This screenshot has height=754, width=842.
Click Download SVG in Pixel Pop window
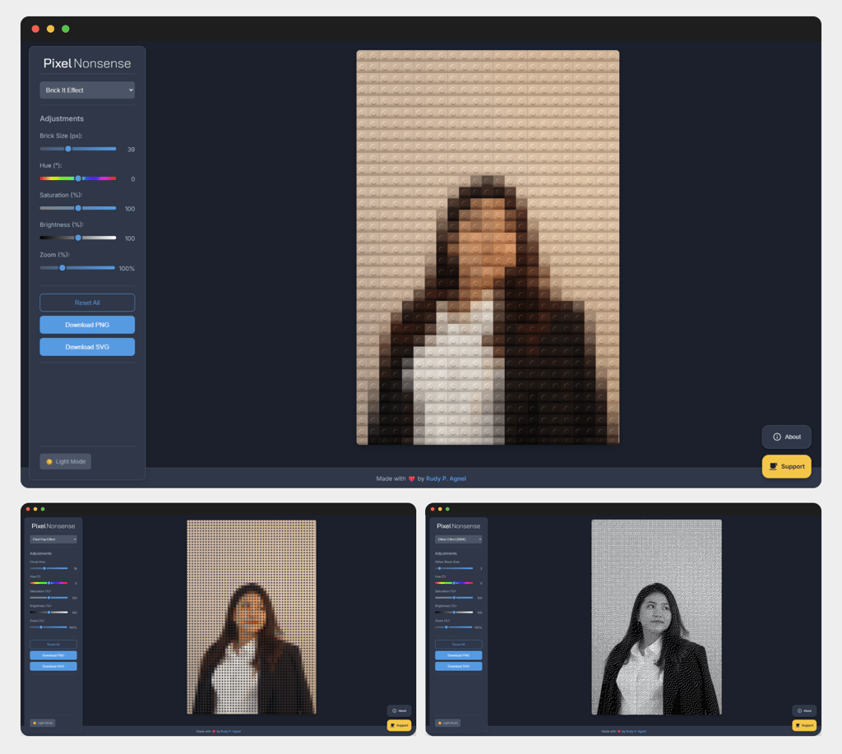(x=53, y=667)
